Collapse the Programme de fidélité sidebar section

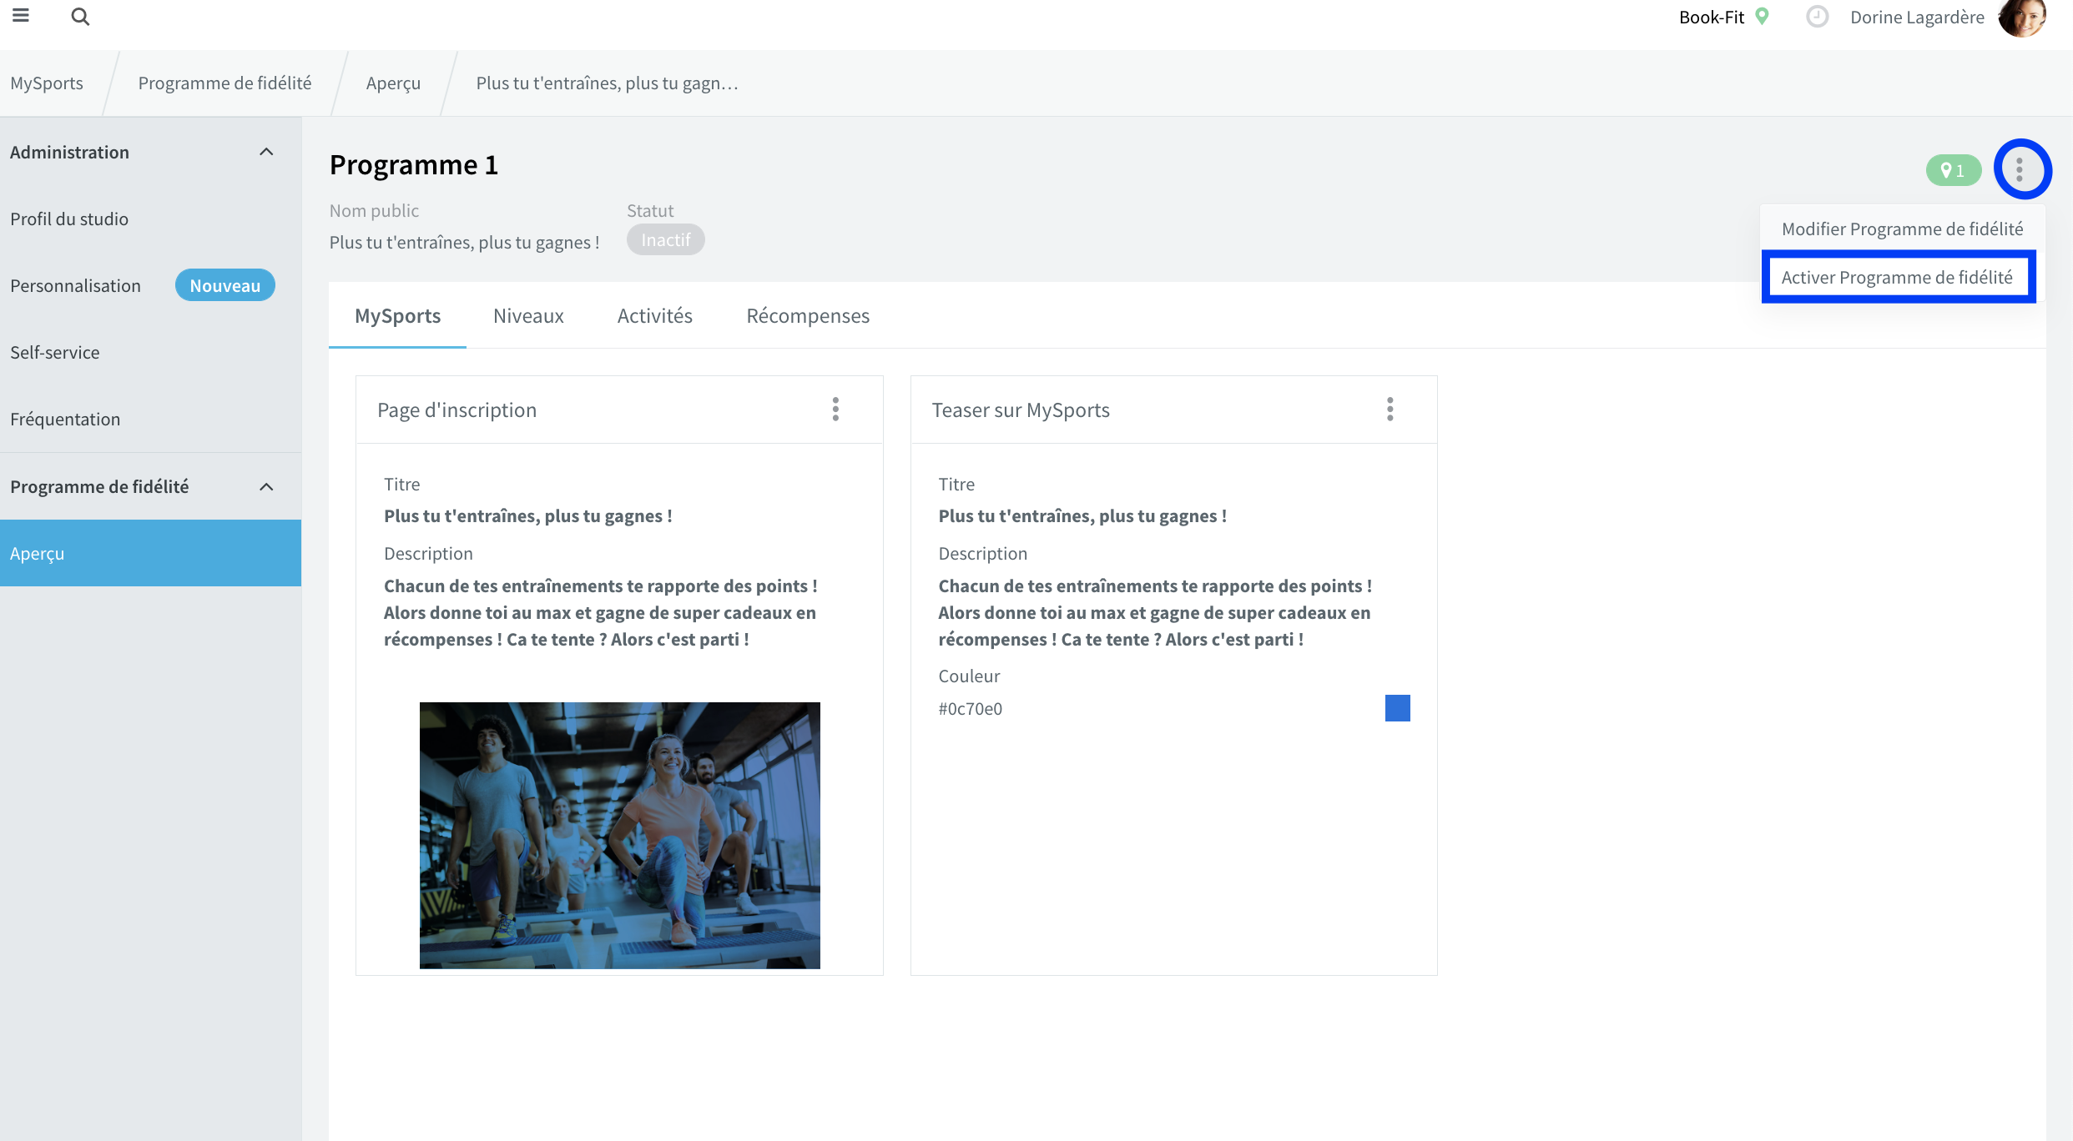(x=266, y=486)
